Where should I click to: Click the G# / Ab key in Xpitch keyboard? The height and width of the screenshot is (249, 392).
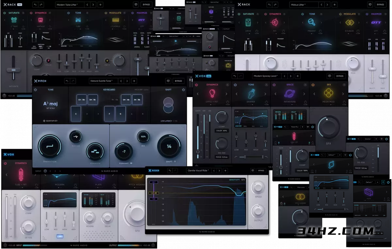[126, 99]
